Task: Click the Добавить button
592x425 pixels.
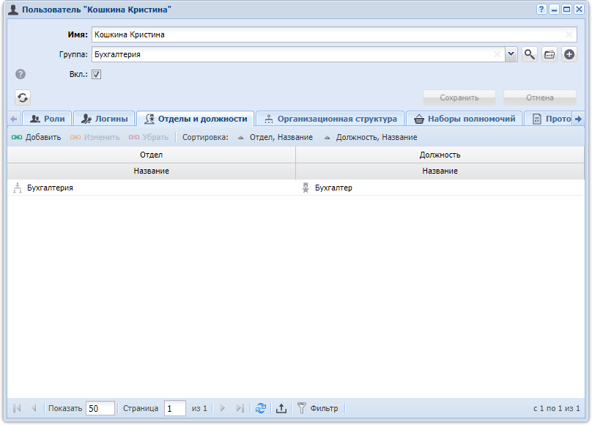Action: click(x=36, y=137)
